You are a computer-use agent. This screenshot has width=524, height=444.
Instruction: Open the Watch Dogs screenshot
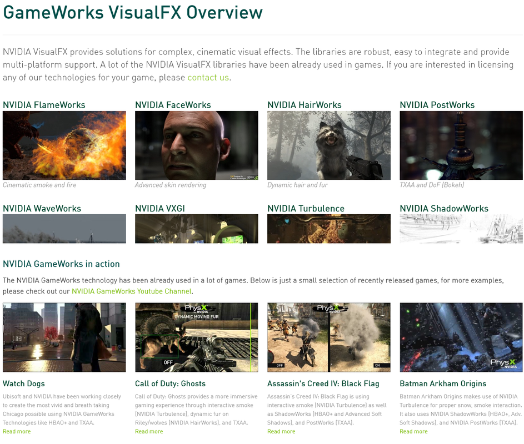(64, 337)
